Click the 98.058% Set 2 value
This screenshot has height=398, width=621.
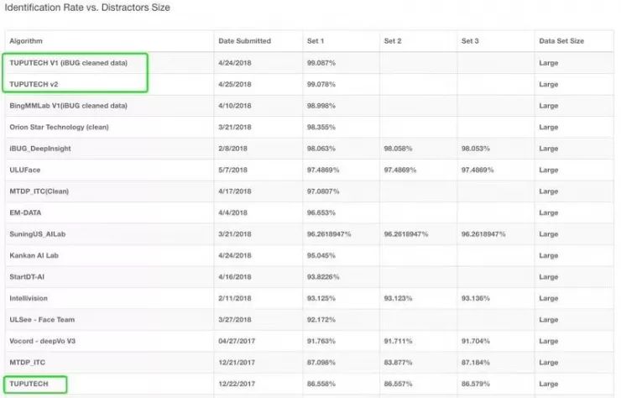tap(398, 149)
